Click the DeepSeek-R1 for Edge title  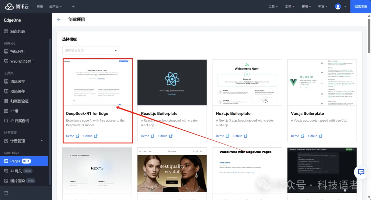point(87,113)
